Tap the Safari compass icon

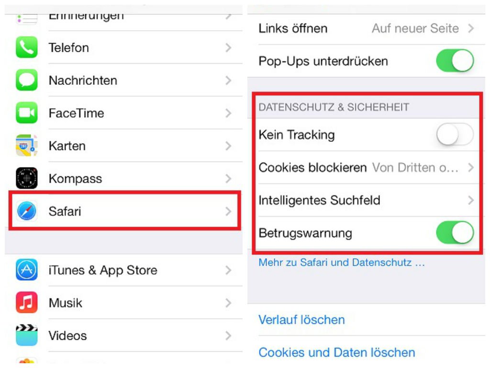tap(27, 211)
